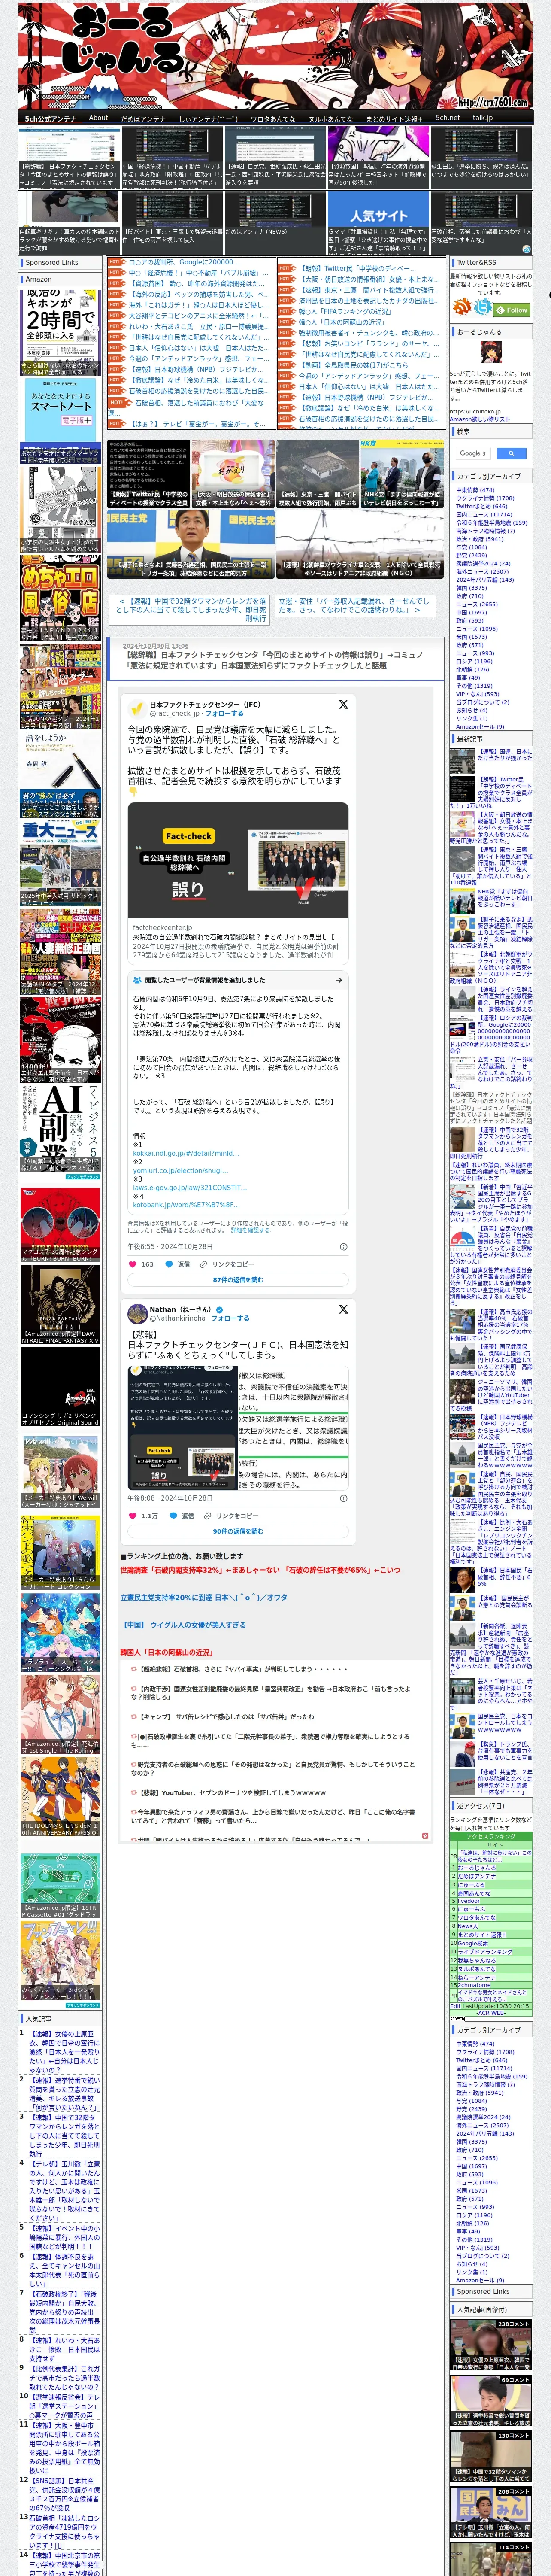Click the おーるじゃんる site header banner
Image resolution: width=551 pixels, height=2576 pixels.
click(275, 56)
